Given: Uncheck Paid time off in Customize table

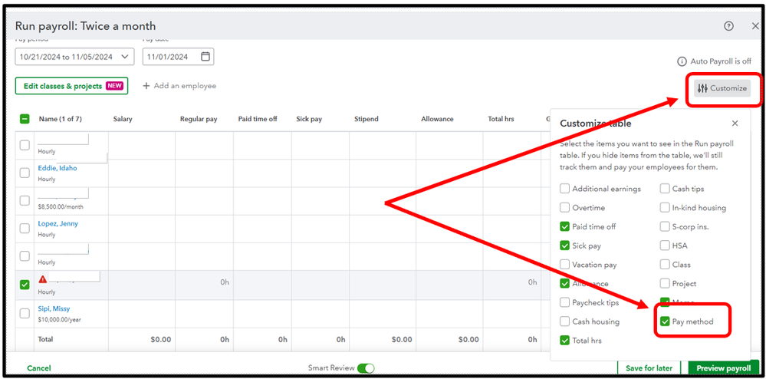Looking at the screenshot, I should tap(565, 227).
